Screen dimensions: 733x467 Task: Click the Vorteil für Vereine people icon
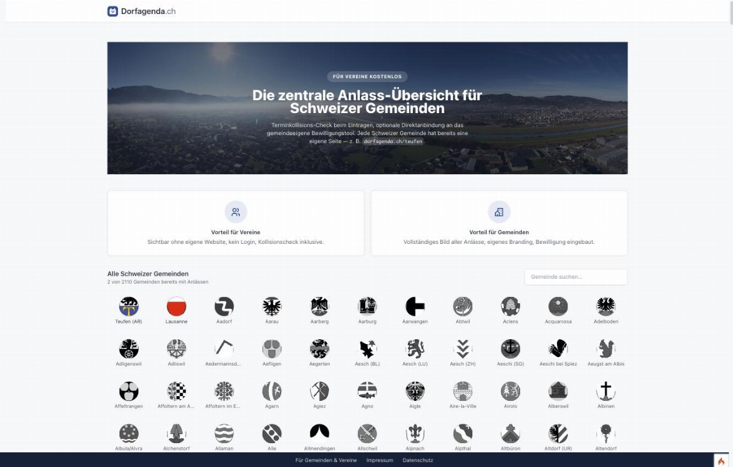coord(236,212)
